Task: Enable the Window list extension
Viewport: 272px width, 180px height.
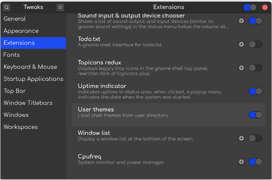Action: click(x=255, y=138)
